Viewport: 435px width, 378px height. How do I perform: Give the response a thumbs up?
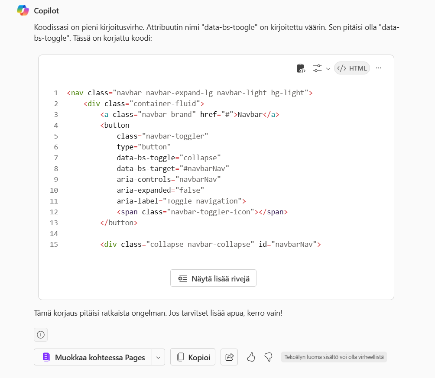tap(251, 357)
